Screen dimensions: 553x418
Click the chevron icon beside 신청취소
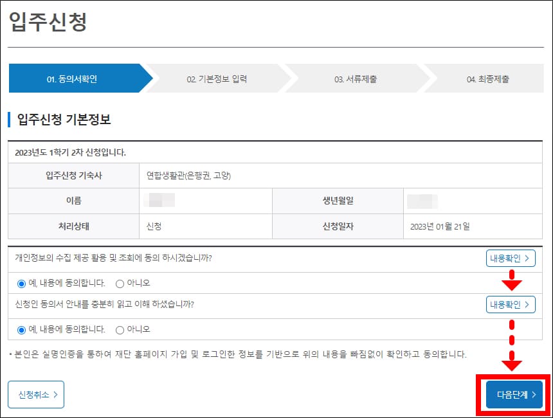pos(55,395)
